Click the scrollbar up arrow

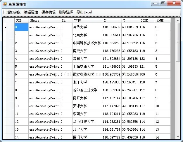(178, 20)
